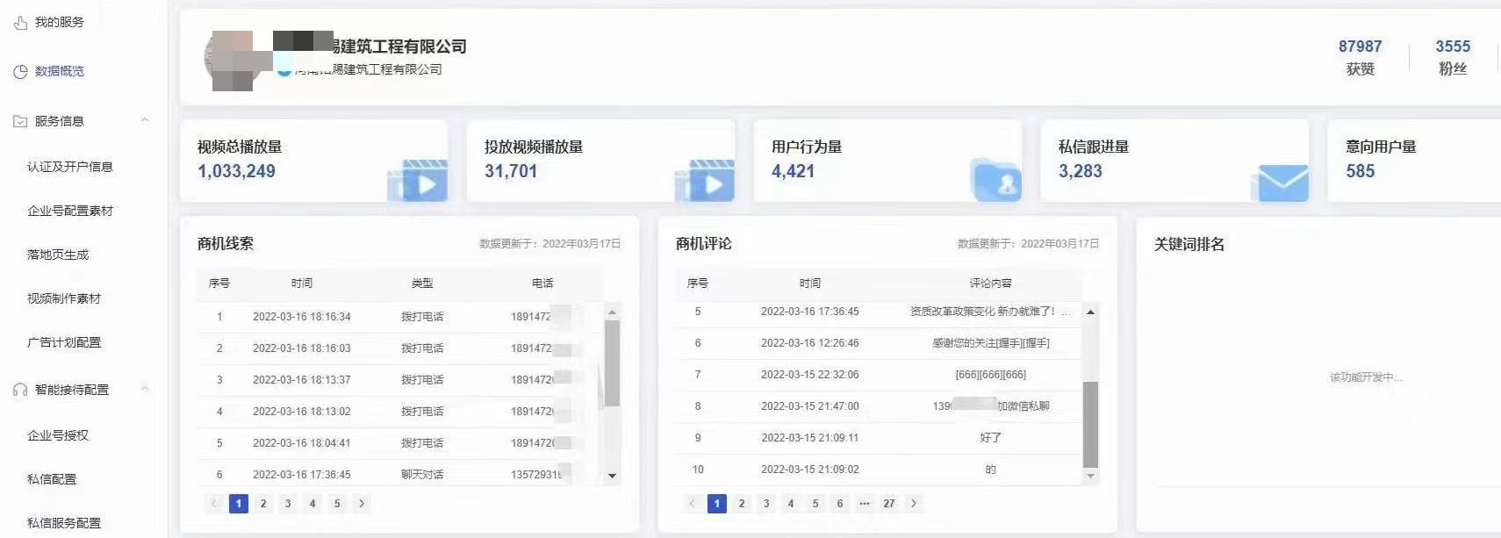Click the 数据概览 pie chart icon
Viewport: 1501px width, 538px height.
click(20, 72)
